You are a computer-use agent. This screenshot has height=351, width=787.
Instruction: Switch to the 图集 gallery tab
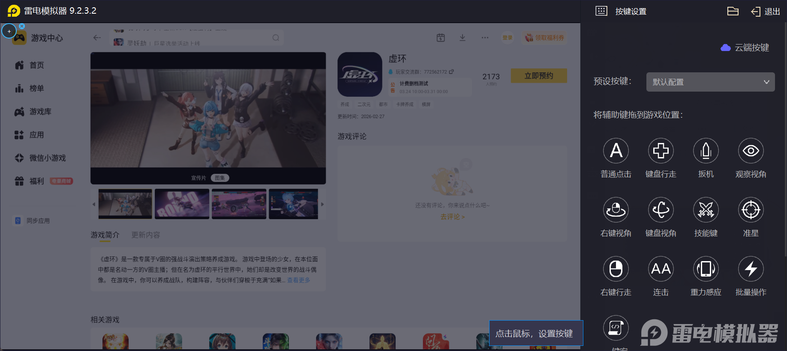[x=220, y=178]
